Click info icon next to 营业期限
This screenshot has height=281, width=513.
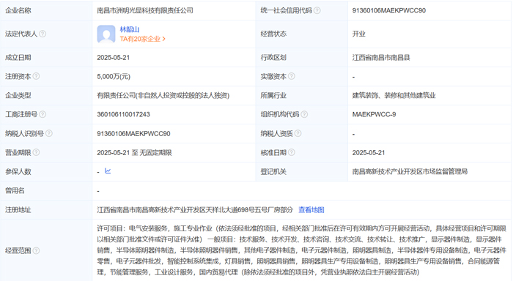37,152
